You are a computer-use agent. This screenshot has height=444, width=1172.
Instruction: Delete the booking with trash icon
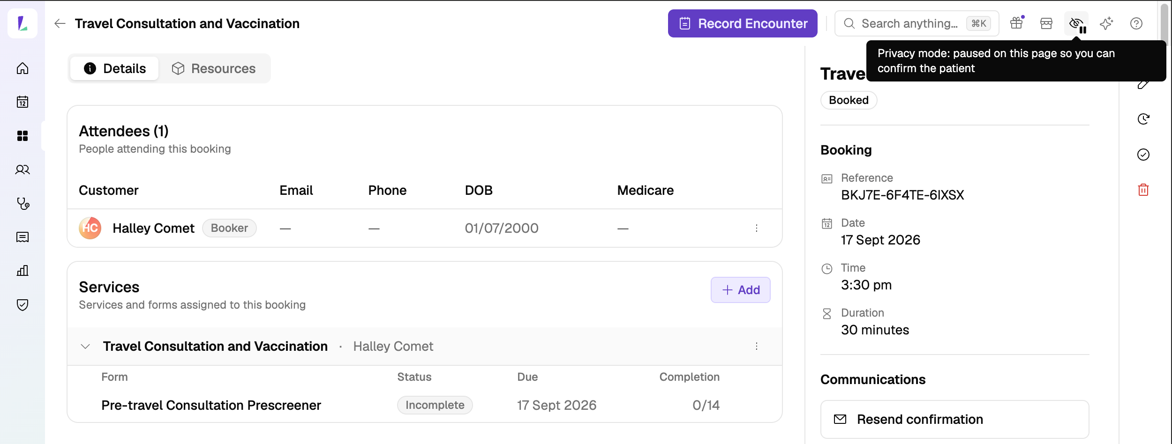click(1143, 190)
